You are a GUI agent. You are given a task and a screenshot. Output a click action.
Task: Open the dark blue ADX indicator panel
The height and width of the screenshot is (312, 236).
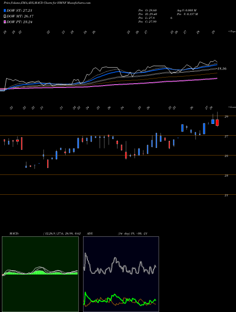click(x=121, y=274)
